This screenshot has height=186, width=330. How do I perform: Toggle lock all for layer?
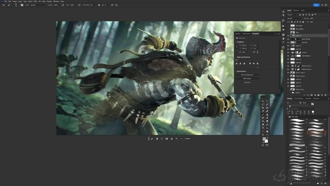[x=303, y=22]
